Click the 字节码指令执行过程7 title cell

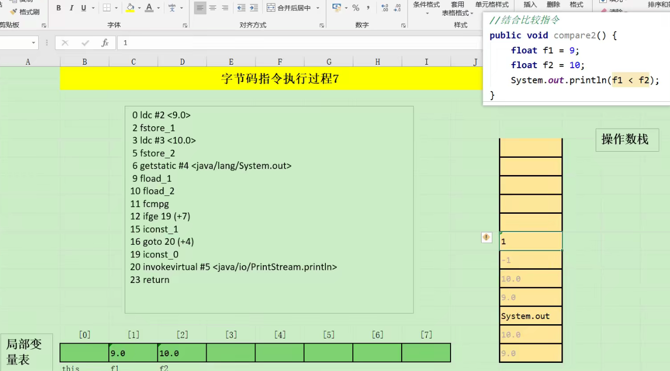[280, 78]
